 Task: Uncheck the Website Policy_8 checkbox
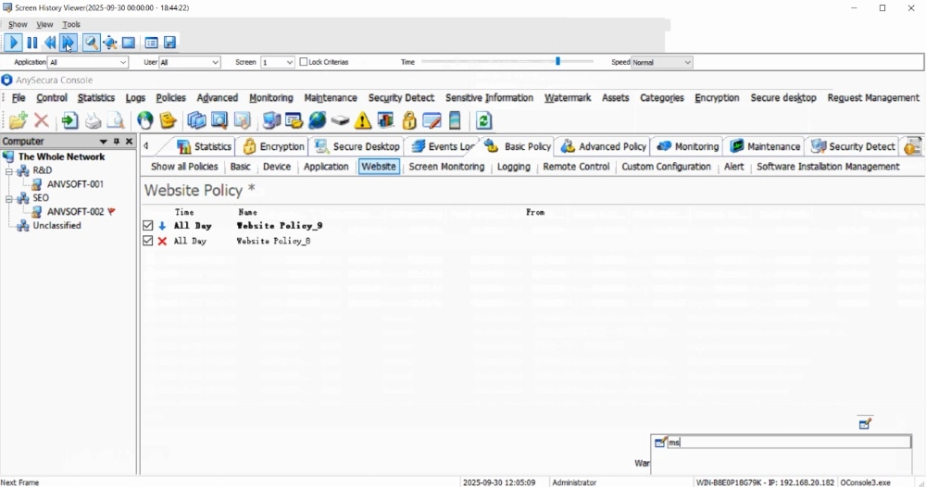[148, 241]
